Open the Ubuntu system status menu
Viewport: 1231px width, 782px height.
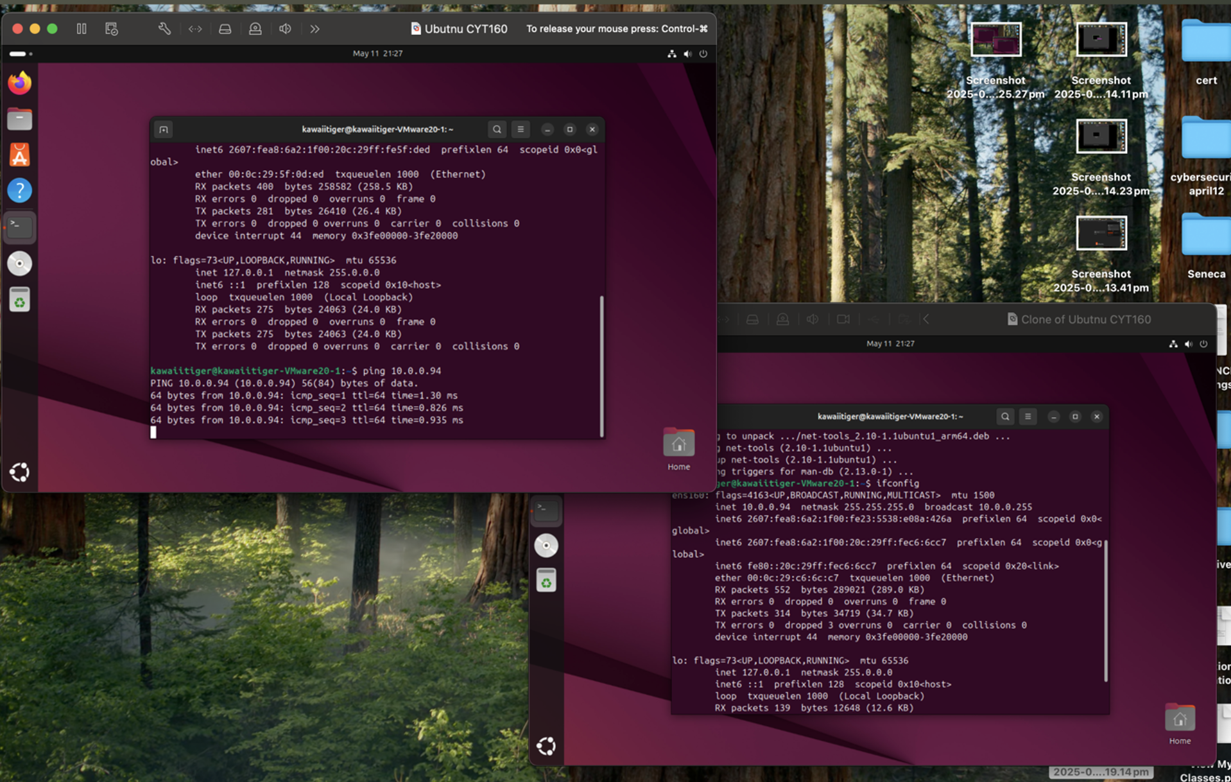[x=687, y=54]
